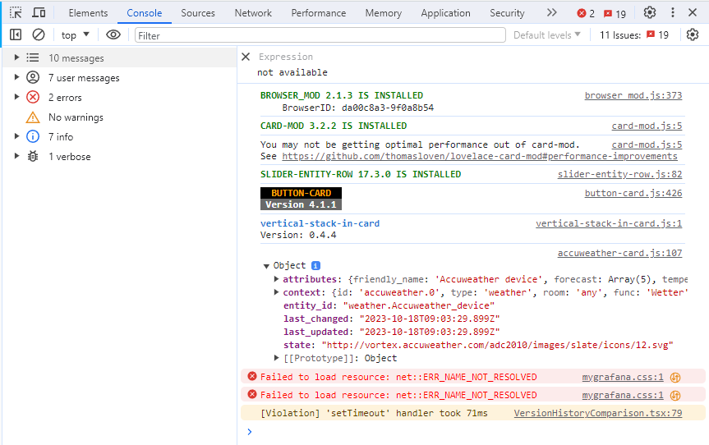Select the blue info circle icon
Viewport: 709px width, 445px height.
point(33,136)
